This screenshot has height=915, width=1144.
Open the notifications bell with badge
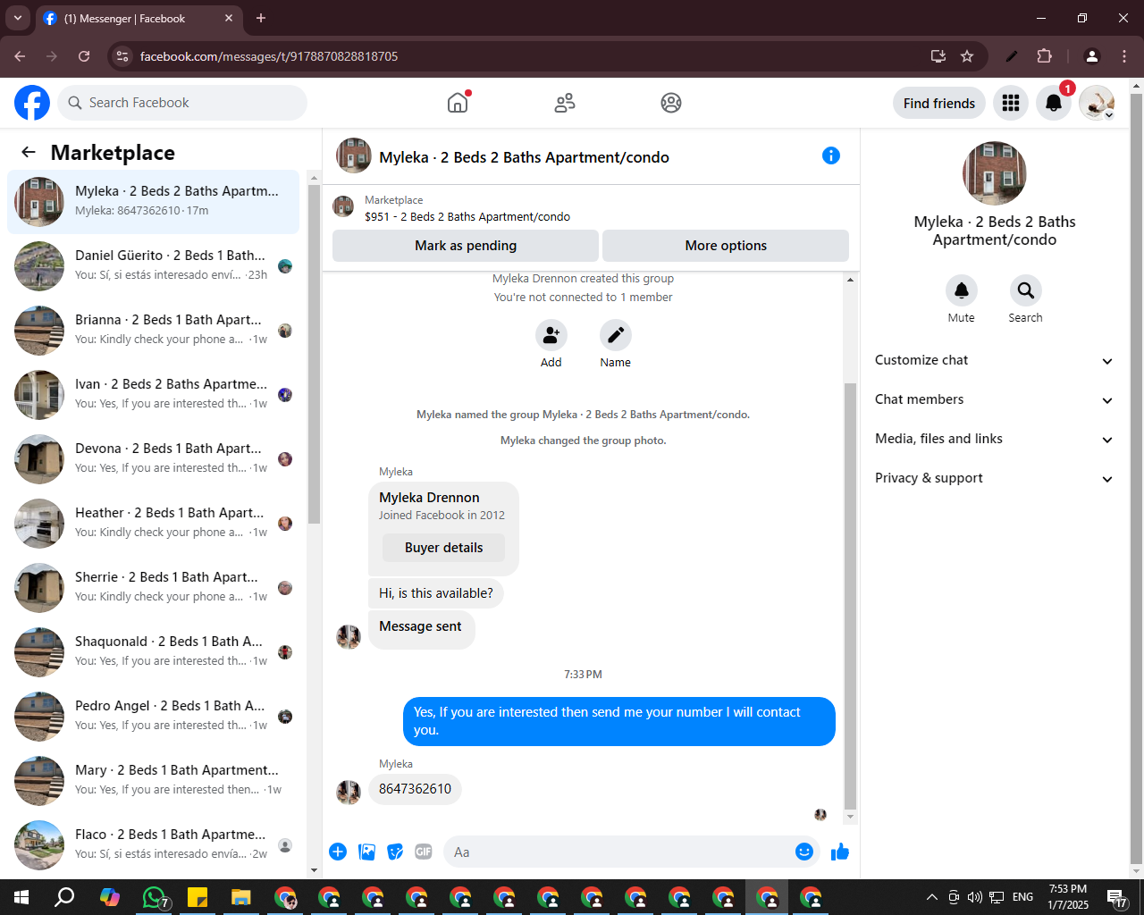[1054, 104]
